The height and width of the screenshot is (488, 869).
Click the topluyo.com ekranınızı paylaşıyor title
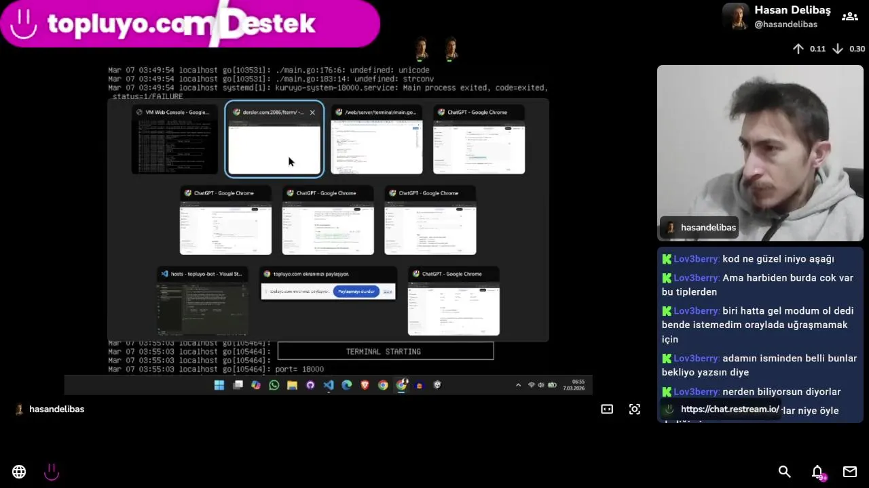coord(311,274)
